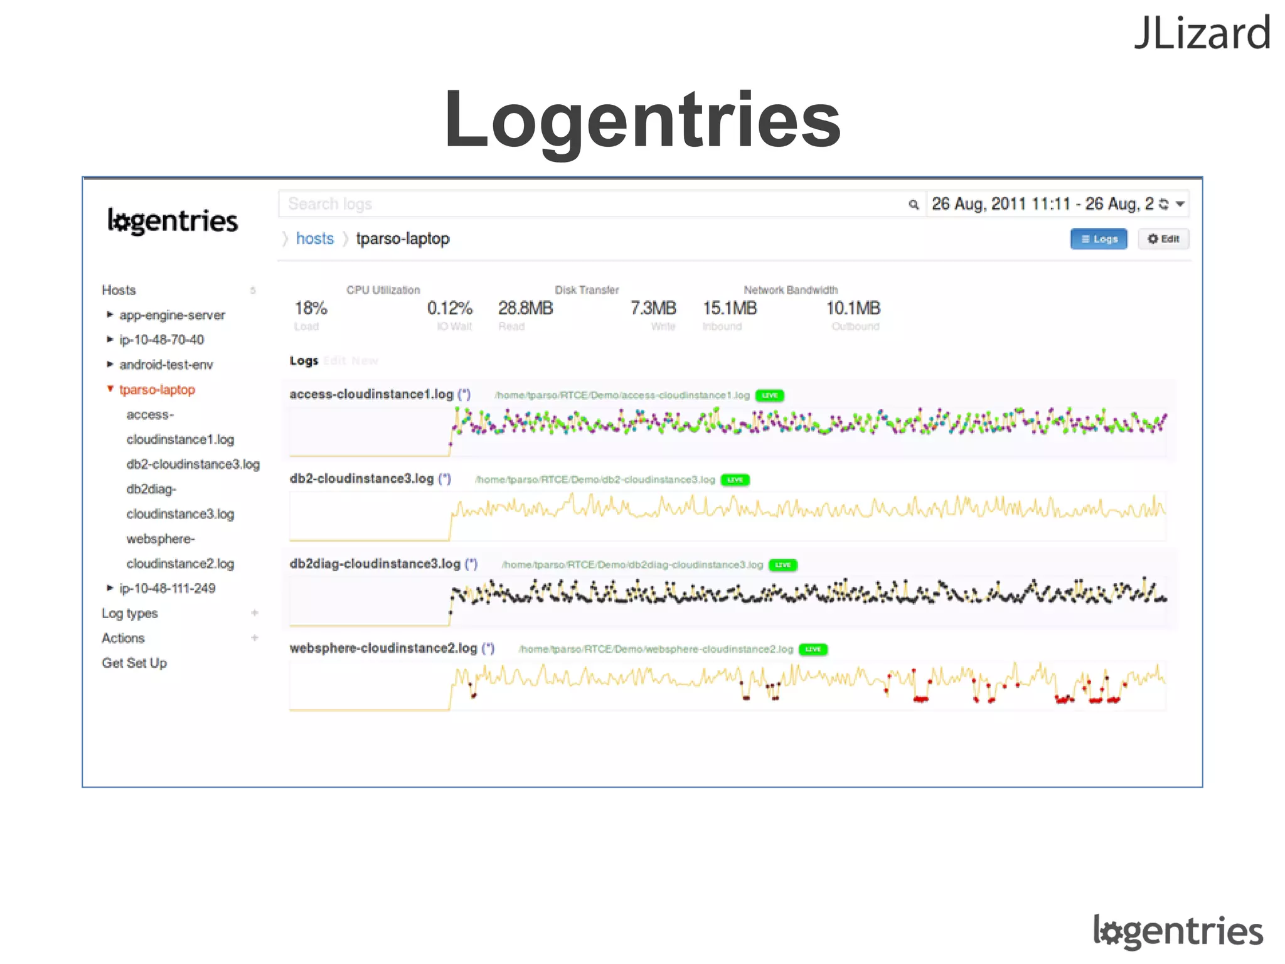Click the db2diag-cloudinstance3.log activity graph
This screenshot has height=964, width=1285.
(x=728, y=600)
